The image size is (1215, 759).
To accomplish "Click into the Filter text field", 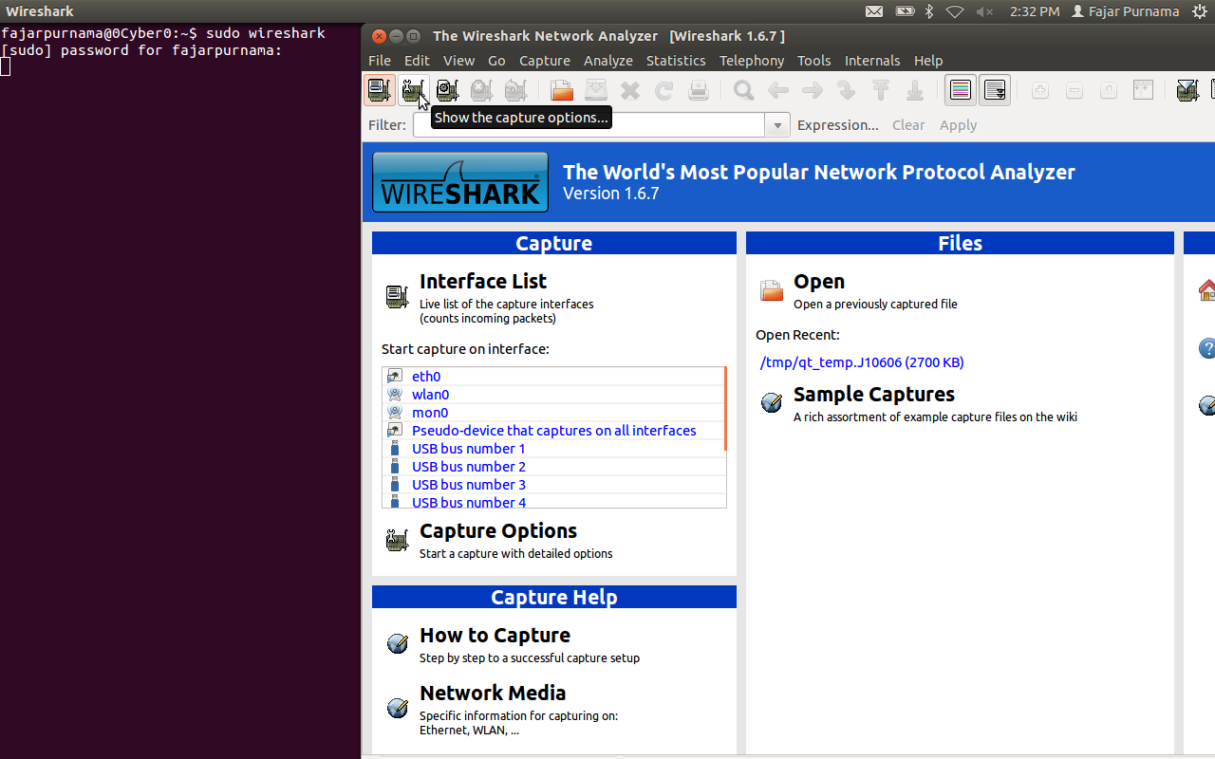I will coord(589,125).
